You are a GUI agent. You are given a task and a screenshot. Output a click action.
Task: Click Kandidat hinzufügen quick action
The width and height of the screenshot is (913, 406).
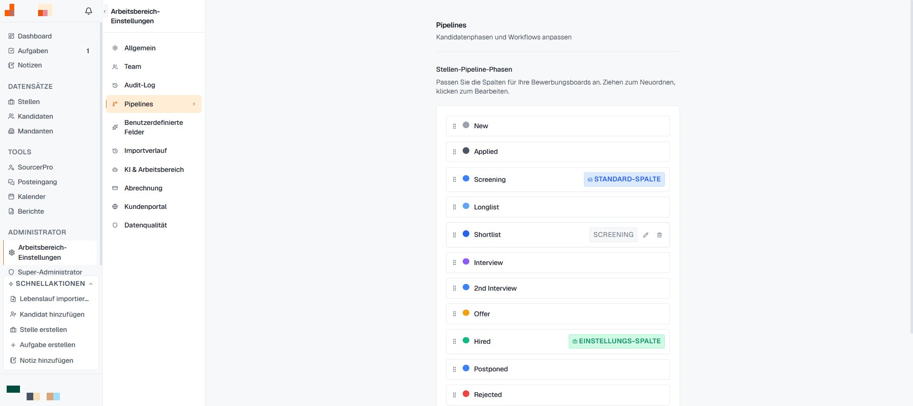(51, 314)
